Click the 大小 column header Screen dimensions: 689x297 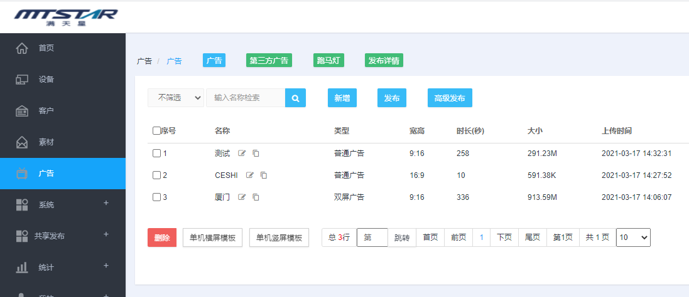tap(534, 130)
